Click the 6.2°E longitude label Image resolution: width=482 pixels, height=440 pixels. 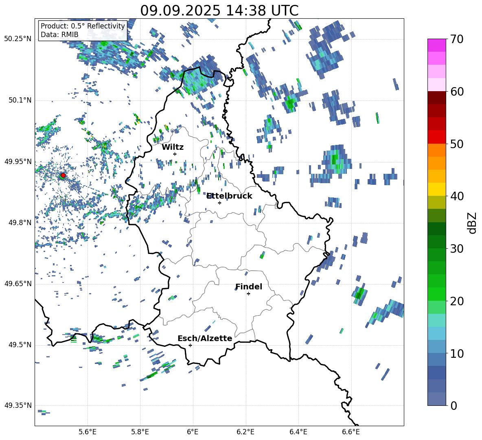(x=245, y=432)
